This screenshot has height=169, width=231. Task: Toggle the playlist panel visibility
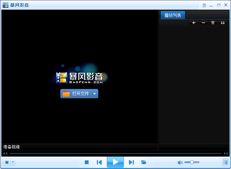click(x=225, y=162)
